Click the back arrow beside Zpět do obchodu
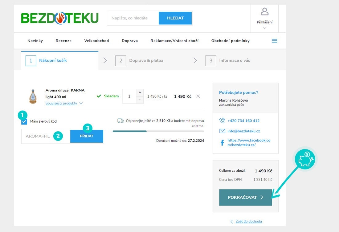This screenshot has width=339, height=232. tap(232, 222)
